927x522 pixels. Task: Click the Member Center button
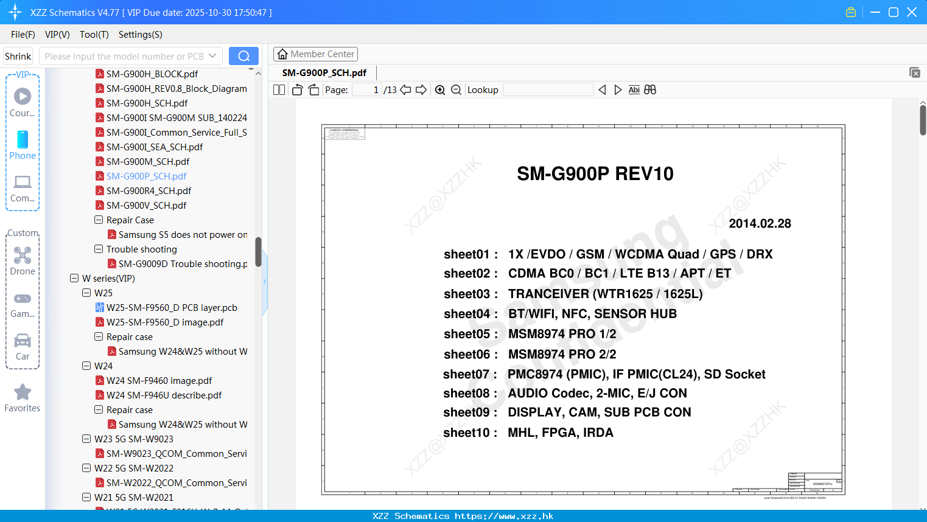[315, 54]
